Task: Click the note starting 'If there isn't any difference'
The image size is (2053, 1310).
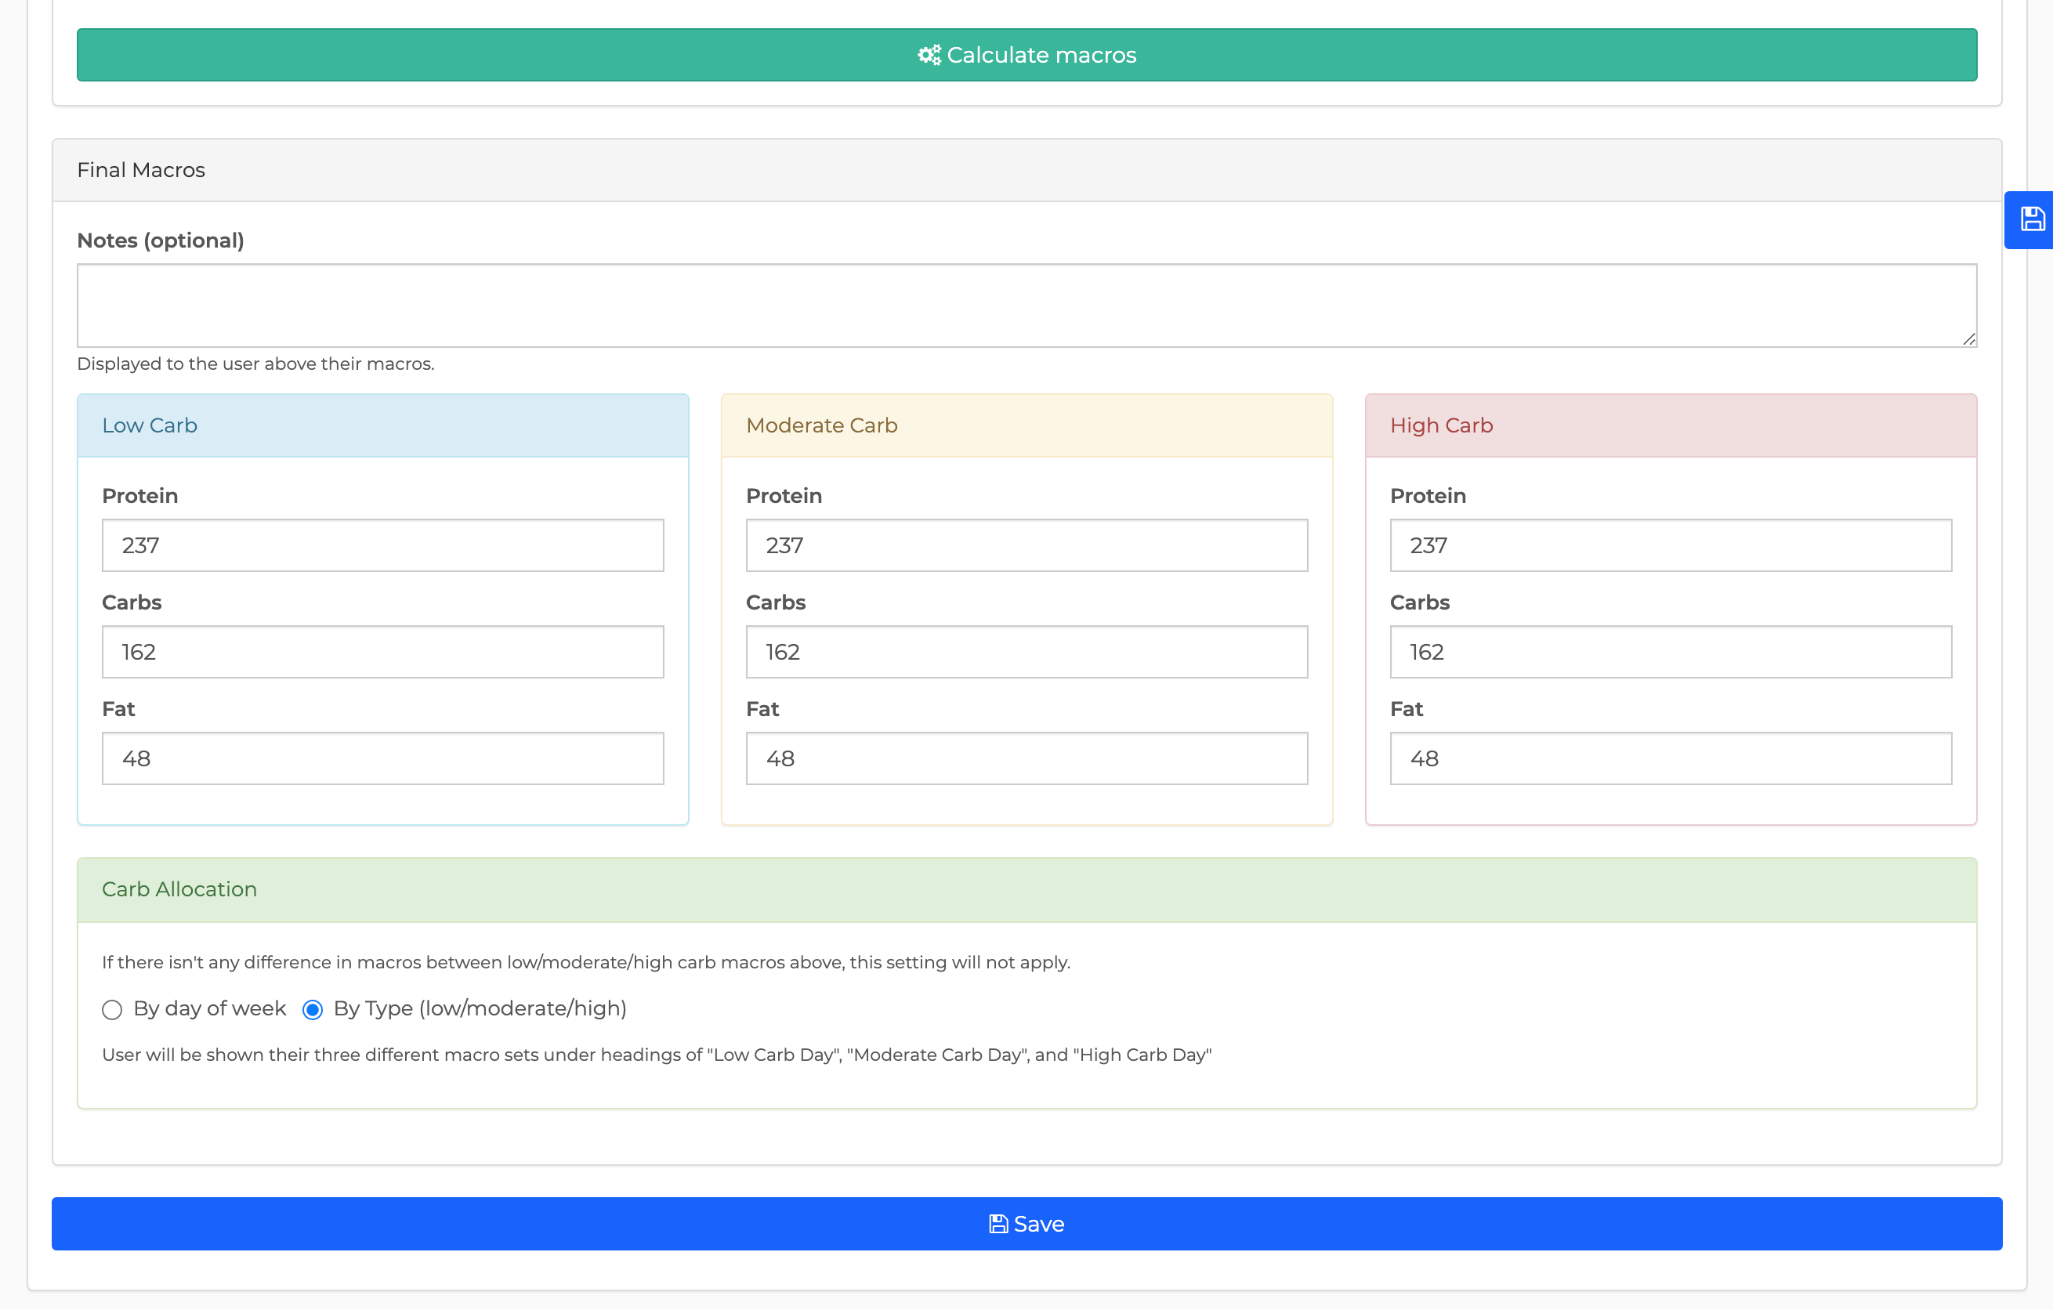Action: [585, 962]
